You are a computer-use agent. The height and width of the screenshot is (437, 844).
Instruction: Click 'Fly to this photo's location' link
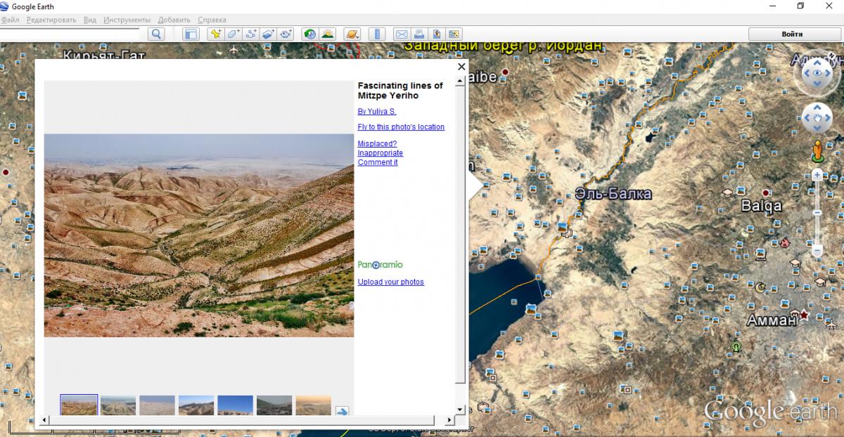401,127
